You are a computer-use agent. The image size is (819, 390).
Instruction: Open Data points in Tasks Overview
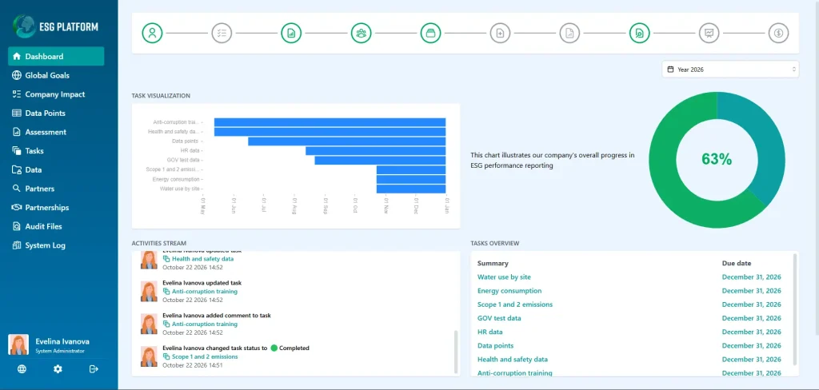[x=496, y=345]
